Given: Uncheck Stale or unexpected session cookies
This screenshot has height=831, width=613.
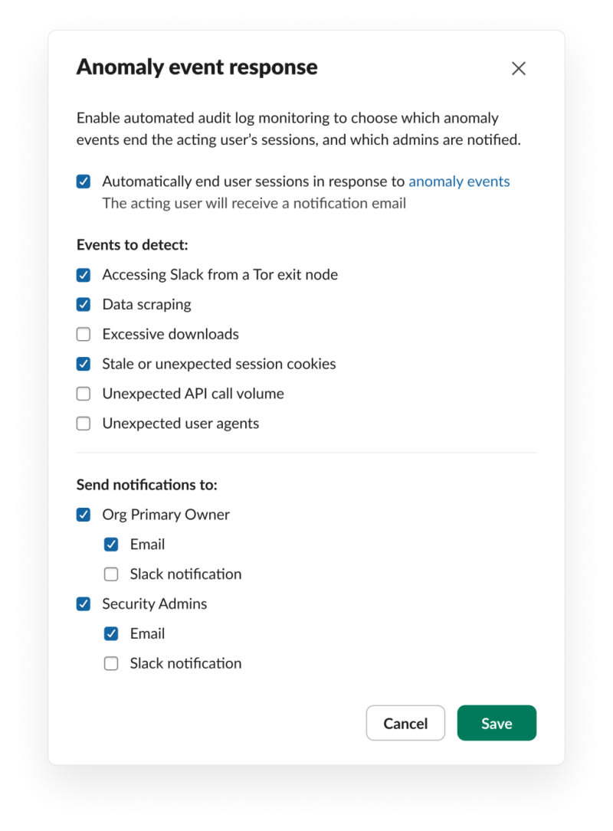Looking at the screenshot, I should tap(84, 364).
